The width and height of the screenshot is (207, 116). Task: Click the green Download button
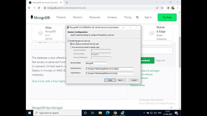point(147,61)
